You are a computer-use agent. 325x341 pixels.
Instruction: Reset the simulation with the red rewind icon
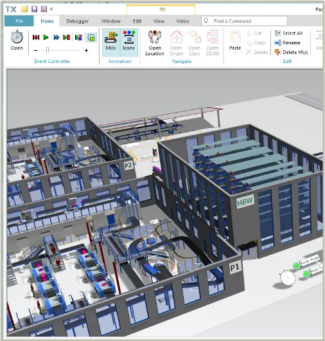(36, 37)
